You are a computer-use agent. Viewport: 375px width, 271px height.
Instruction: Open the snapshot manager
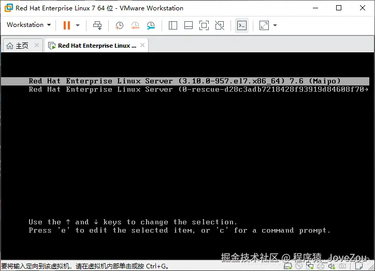(151, 25)
